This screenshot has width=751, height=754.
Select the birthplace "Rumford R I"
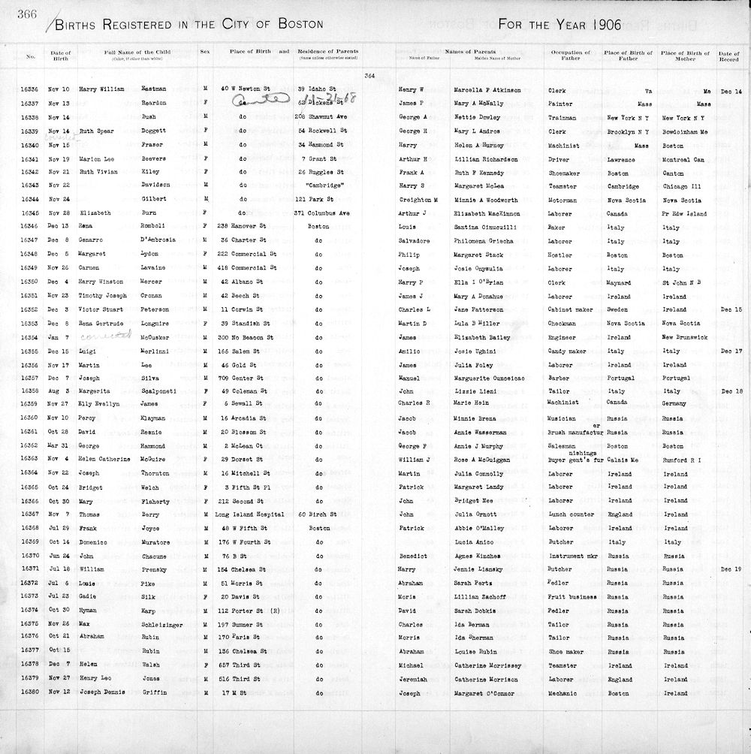(x=681, y=460)
